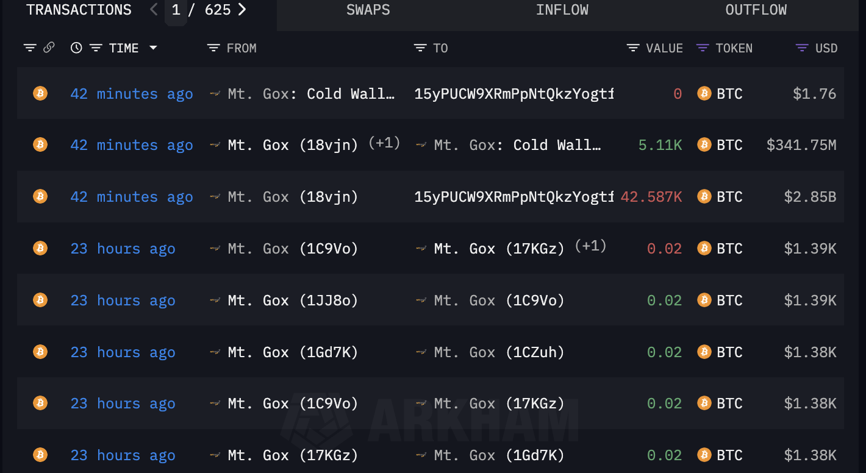866x473 pixels.
Task: Click the link icon in header row
Action: [49, 48]
